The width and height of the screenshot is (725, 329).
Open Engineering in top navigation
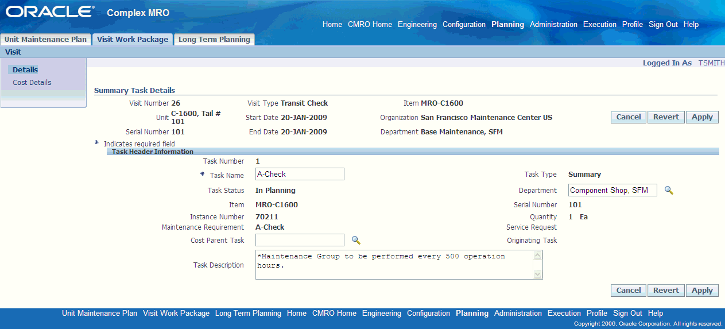[417, 25]
